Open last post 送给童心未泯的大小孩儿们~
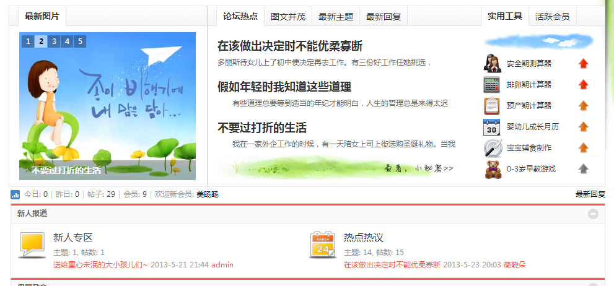This screenshot has width=614, height=286. (100, 265)
